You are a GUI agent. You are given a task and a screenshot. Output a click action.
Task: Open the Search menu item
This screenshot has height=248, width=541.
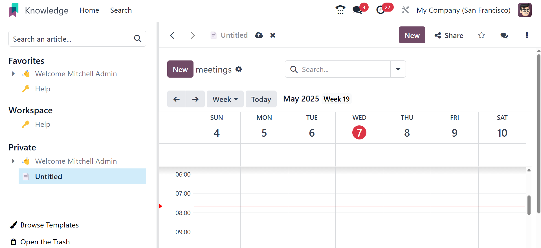point(121,10)
